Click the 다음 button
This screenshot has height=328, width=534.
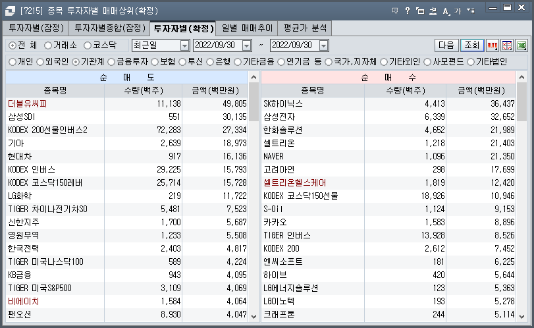coord(446,45)
